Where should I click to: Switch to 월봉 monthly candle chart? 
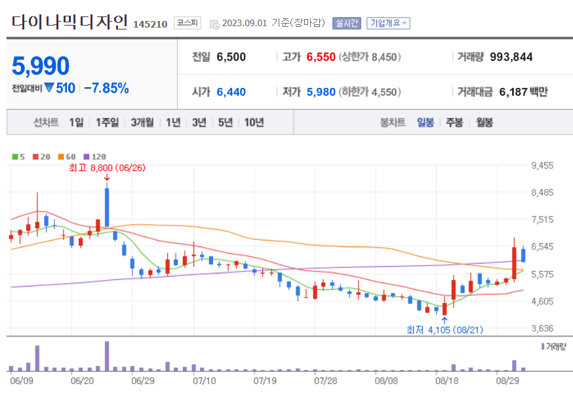(484, 123)
